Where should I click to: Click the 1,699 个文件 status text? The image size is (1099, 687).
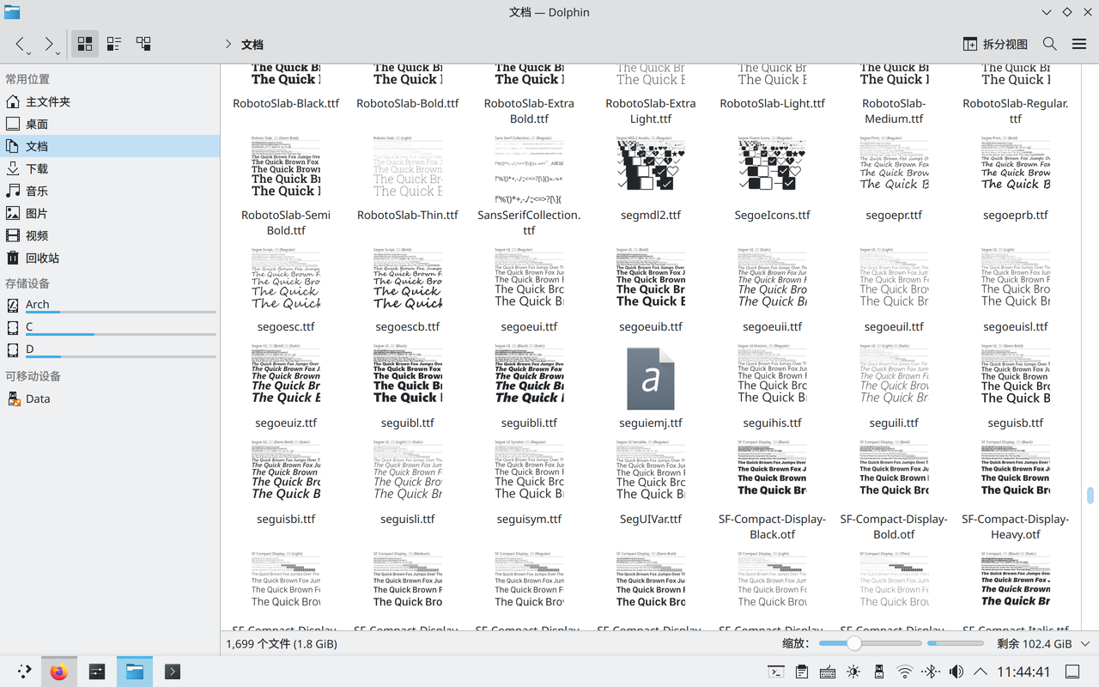coord(282,643)
